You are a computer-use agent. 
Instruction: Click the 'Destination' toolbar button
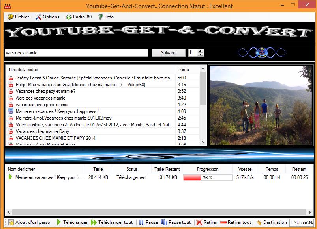click(272, 222)
